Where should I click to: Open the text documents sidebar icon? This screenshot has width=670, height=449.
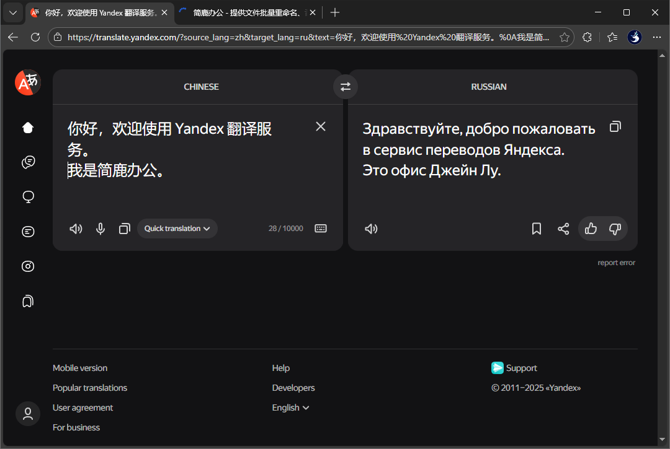28,231
